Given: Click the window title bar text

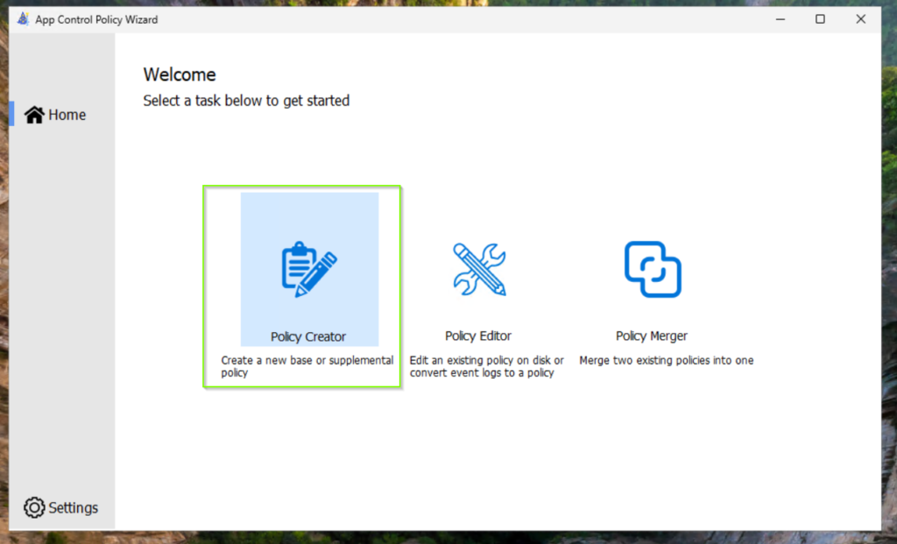Looking at the screenshot, I should coord(96,19).
